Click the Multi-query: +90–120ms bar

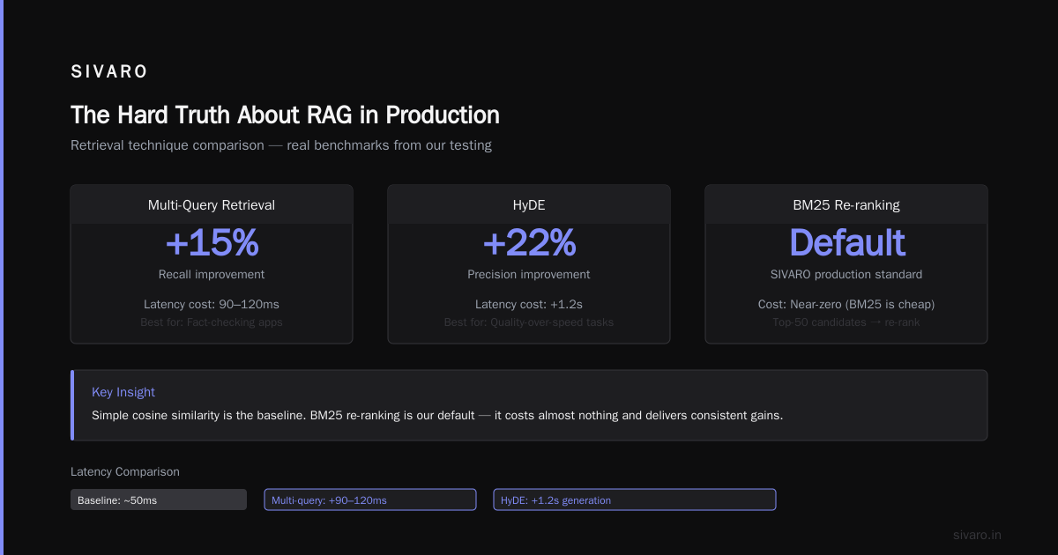pos(370,499)
